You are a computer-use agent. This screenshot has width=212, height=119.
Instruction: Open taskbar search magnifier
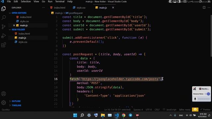pyautogui.click(x=82, y=115)
